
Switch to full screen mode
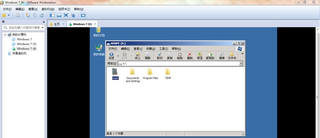coord(66,15)
